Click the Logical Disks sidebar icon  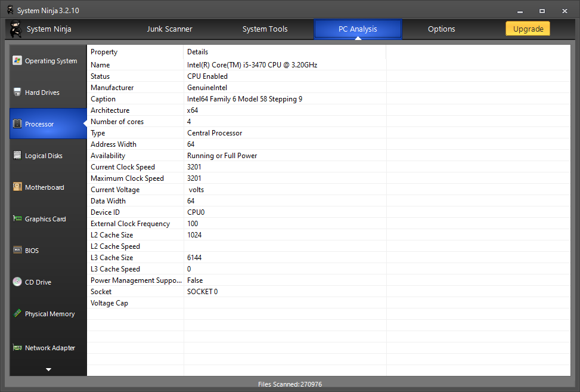17,156
